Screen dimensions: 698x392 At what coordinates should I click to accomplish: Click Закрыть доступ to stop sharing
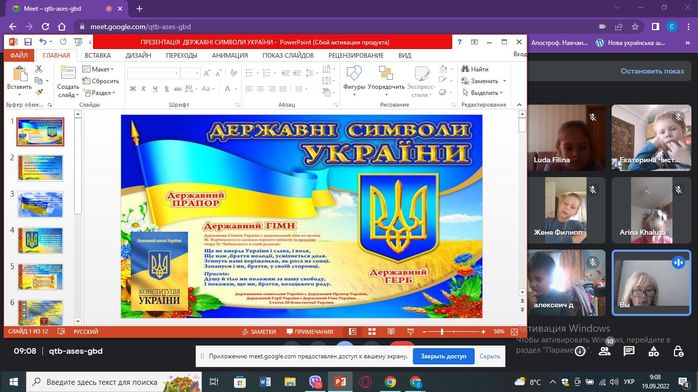coord(444,356)
